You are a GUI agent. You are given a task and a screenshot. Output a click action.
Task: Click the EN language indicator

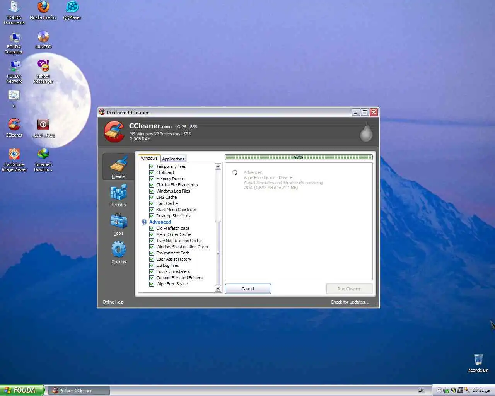tap(421, 391)
